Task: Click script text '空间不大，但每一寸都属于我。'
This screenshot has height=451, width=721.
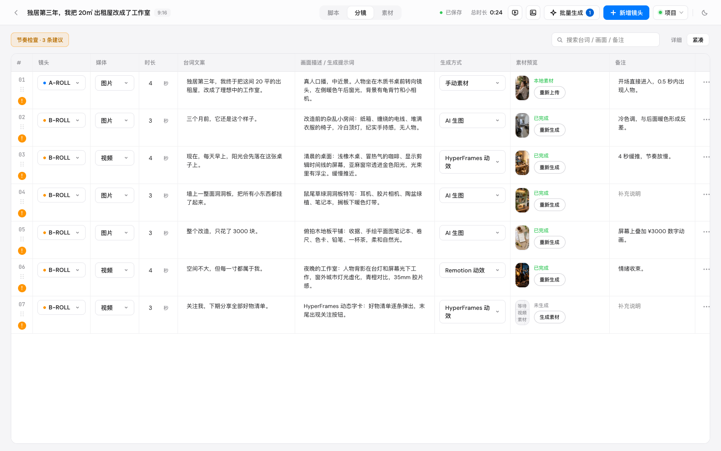Action: pos(225,269)
